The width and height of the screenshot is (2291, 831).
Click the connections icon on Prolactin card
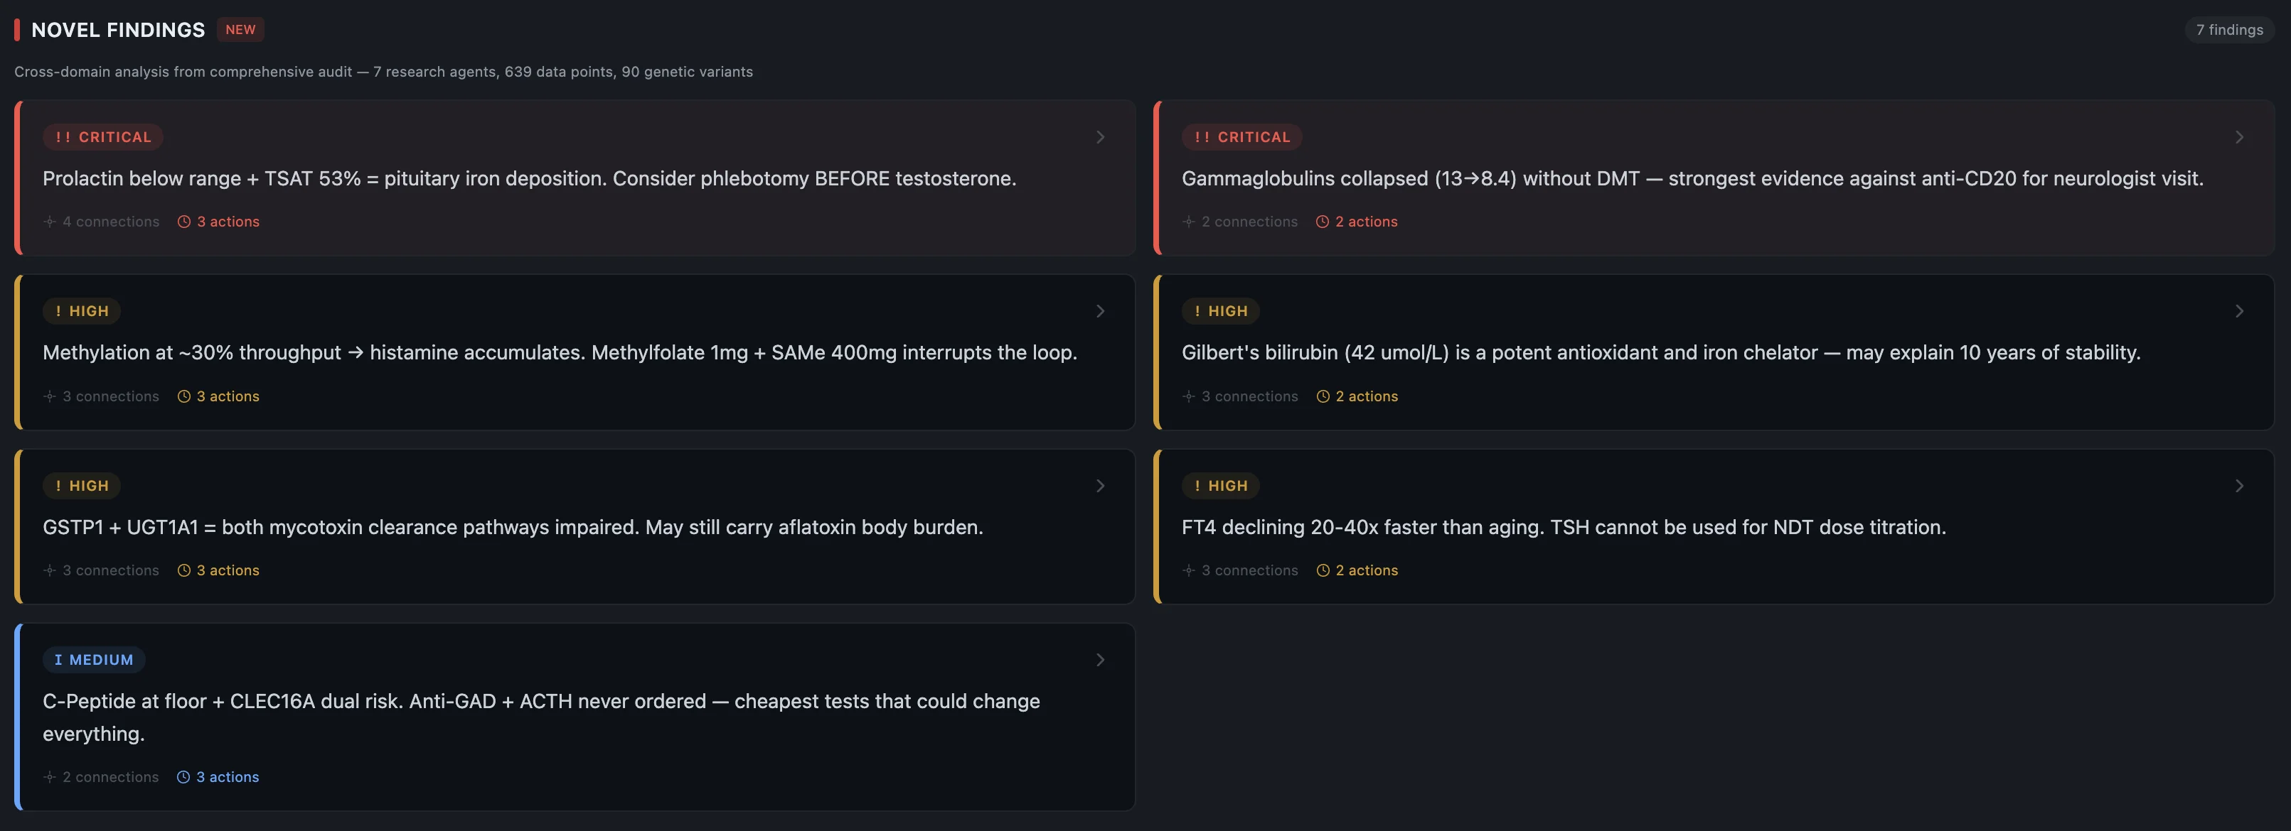pyautogui.click(x=50, y=222)
